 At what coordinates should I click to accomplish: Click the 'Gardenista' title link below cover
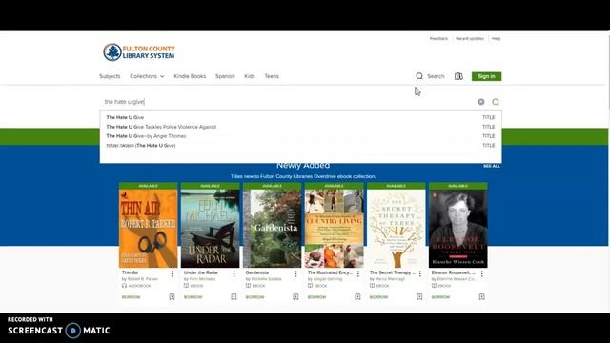coord(257,272)
